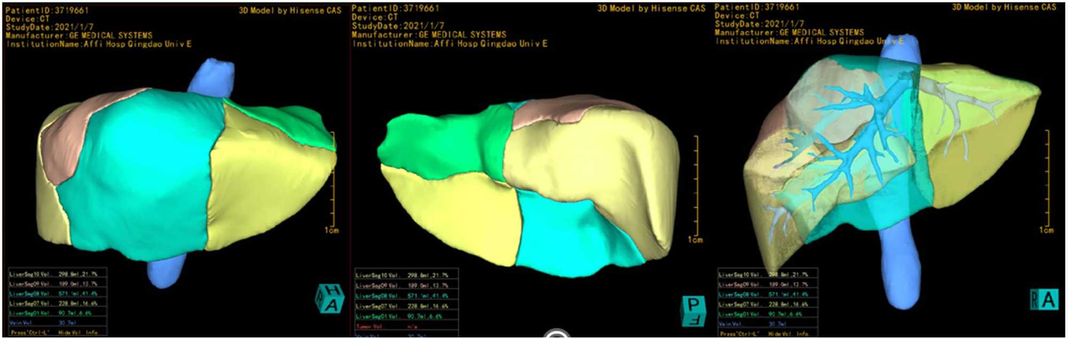Click the P/F orientation cube in middle panel
The height and width of the screenshot is (339, 1068).
694,311
